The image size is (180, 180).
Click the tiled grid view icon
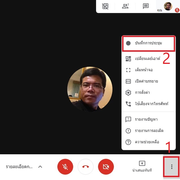(x=105, y=6)
